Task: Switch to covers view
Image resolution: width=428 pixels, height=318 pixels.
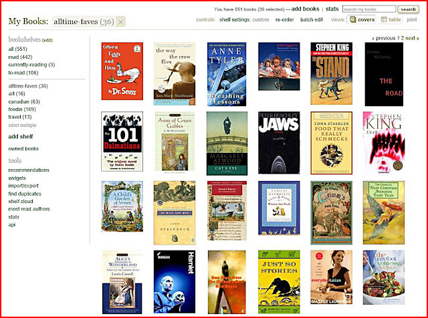Action: [x=362, y=19]
